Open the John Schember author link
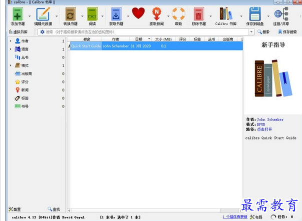Image resolution: width=302 pixels, height=221 pixels. (x=270, y=119)
